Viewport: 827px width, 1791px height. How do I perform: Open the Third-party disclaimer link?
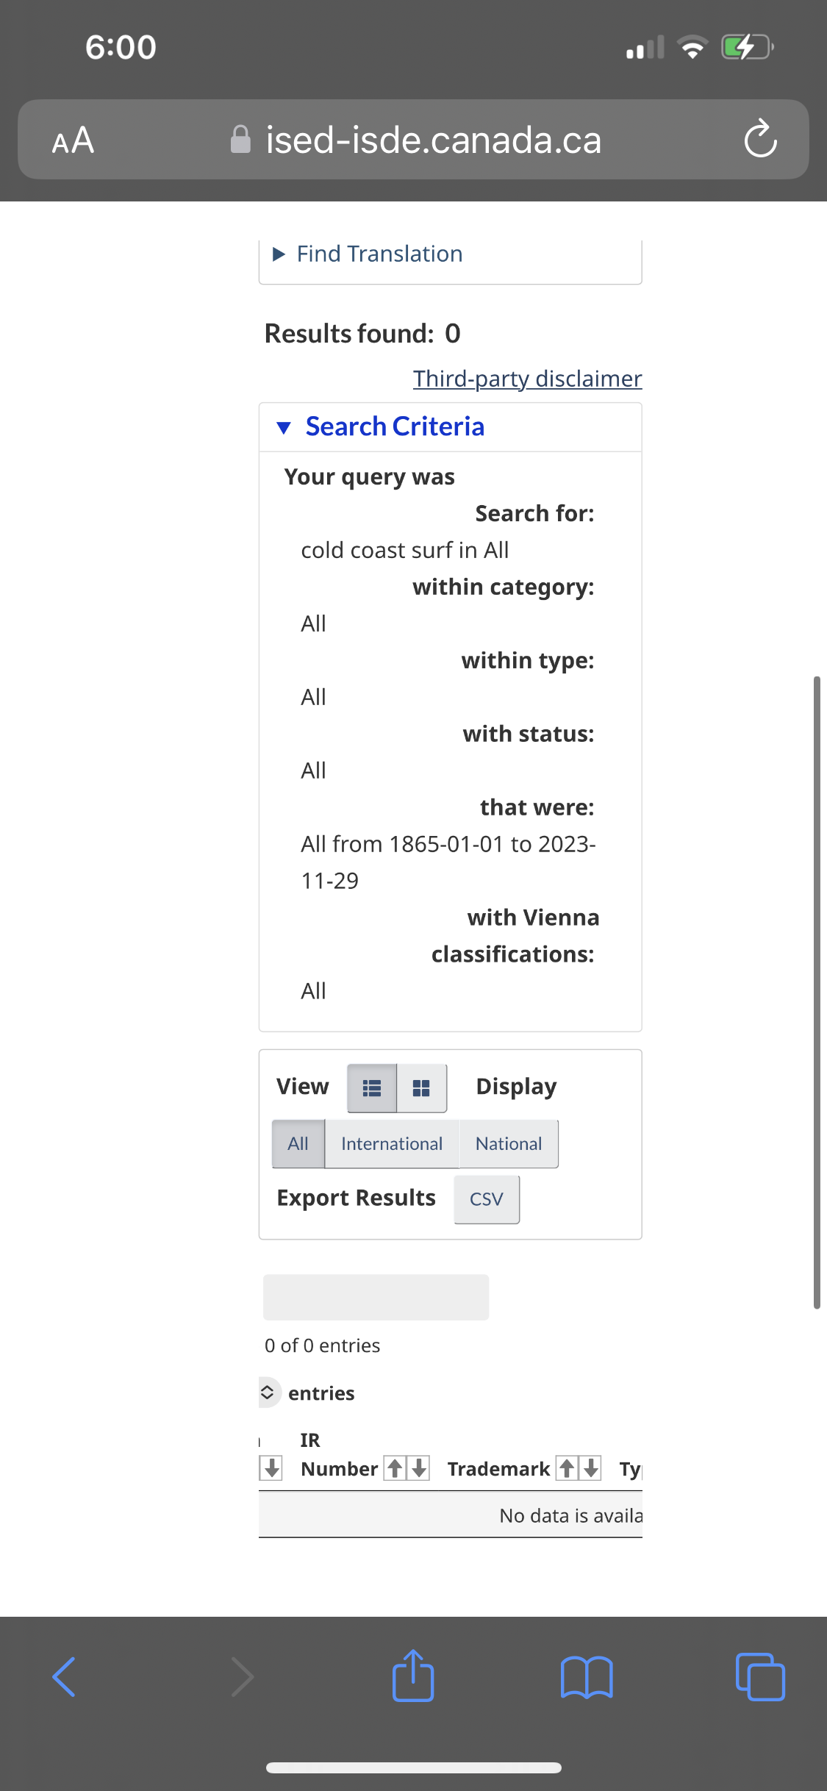click(x=527, y=379)
